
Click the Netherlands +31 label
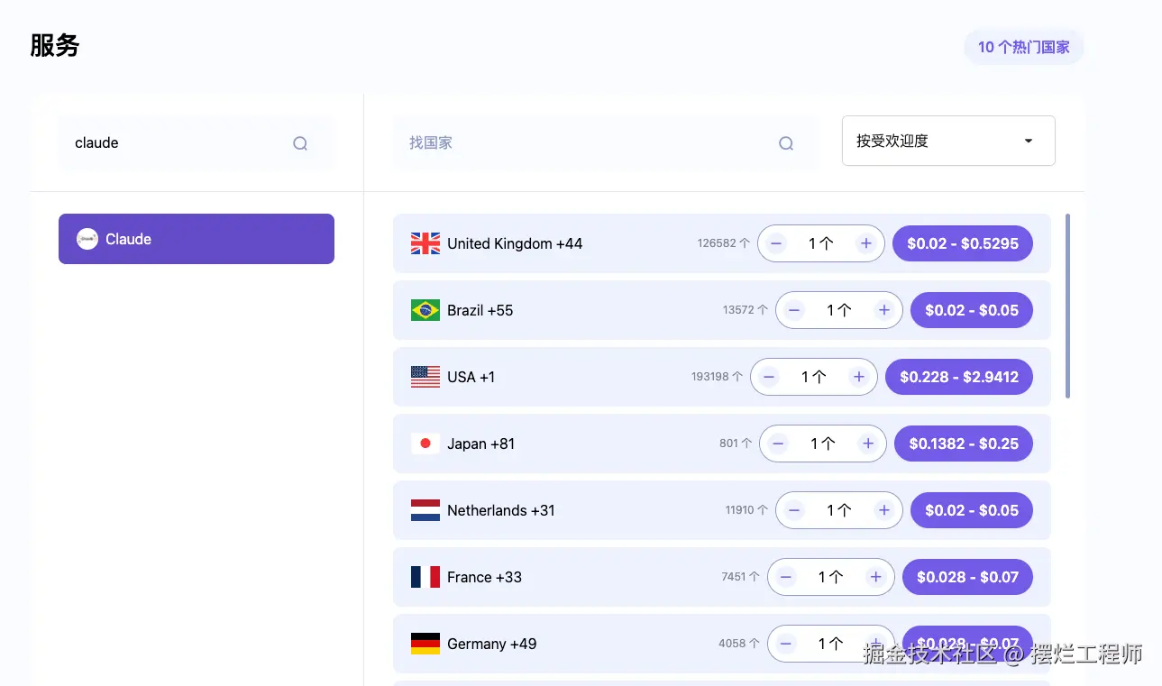(x=501, y=510)
